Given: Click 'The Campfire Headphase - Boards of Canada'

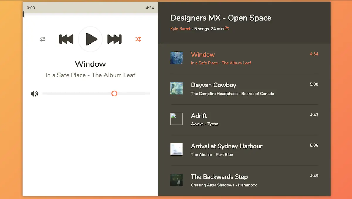Looking at the screenshot, I should tap(233, 94).
